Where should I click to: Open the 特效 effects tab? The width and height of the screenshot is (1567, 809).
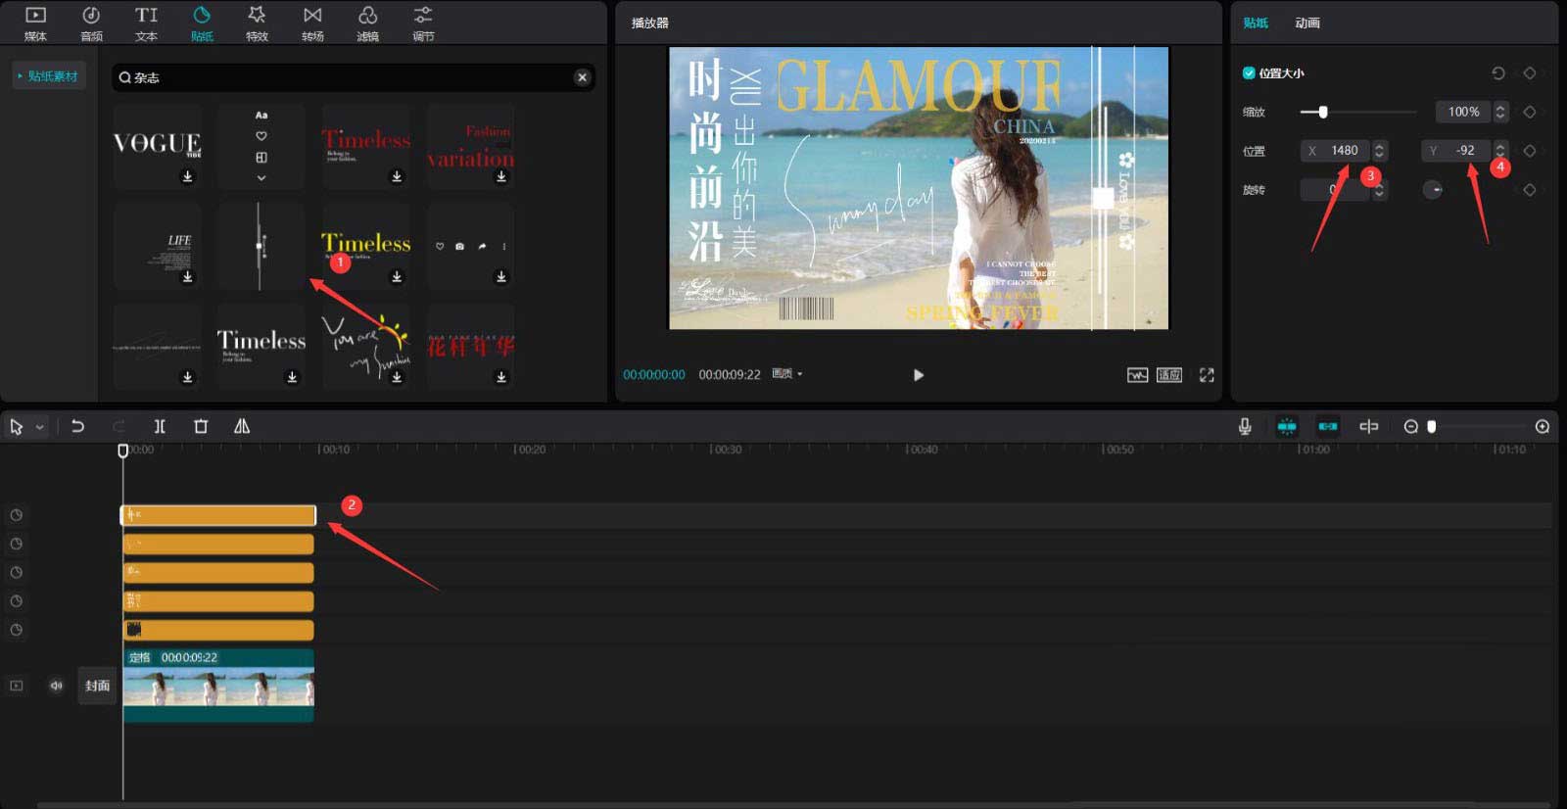[257, 24]
